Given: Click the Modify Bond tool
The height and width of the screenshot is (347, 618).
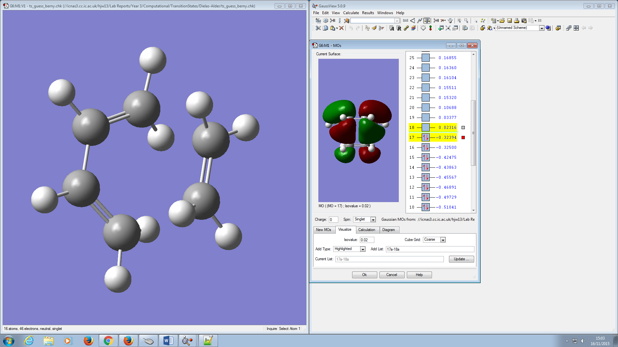Looking at the screenshot, I should pos(406,21).
